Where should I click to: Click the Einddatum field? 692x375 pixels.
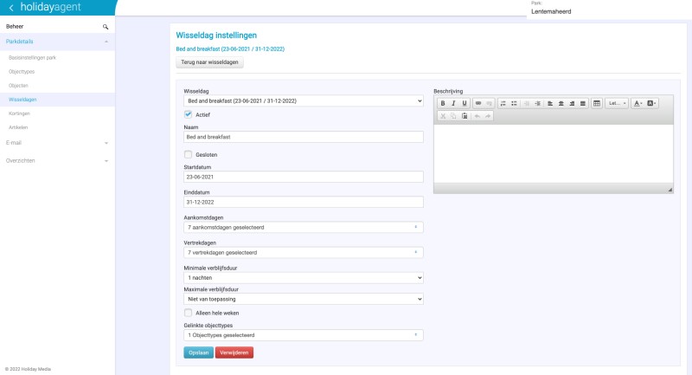point(304,202)
